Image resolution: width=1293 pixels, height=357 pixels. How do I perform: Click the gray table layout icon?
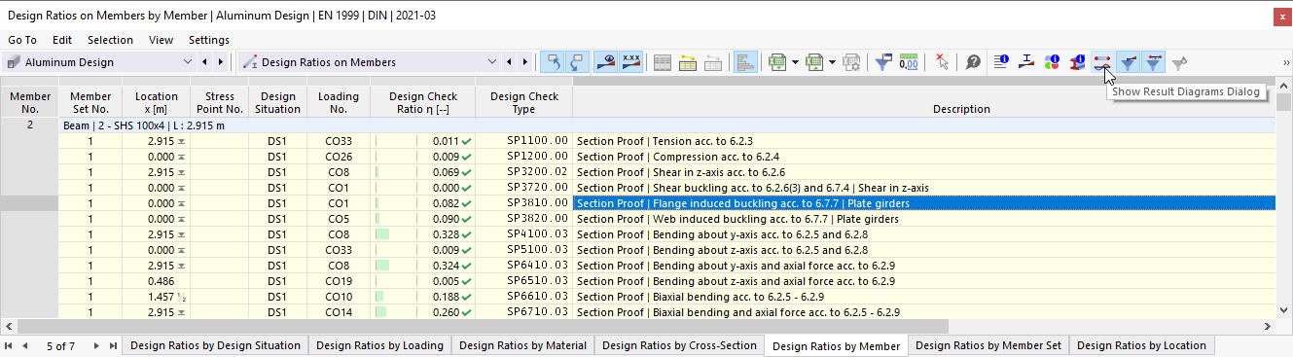663,62
